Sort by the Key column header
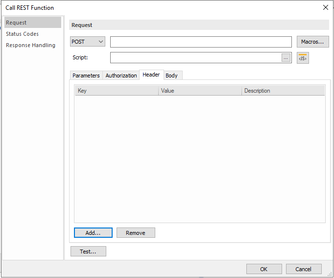Viewport: 334px width, 278px height. [x=117, y=91]
